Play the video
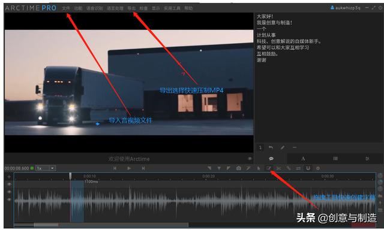This screenshot has height=230, width=384. coord(129,168)
